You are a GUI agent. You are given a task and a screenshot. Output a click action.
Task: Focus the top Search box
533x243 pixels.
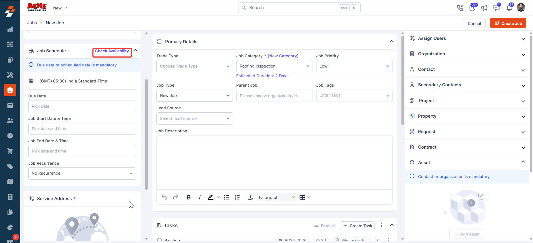point(299,8)
